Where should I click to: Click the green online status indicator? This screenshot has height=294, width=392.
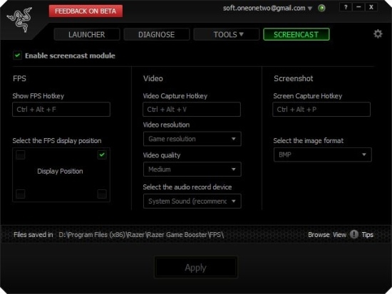pos(321,9)
